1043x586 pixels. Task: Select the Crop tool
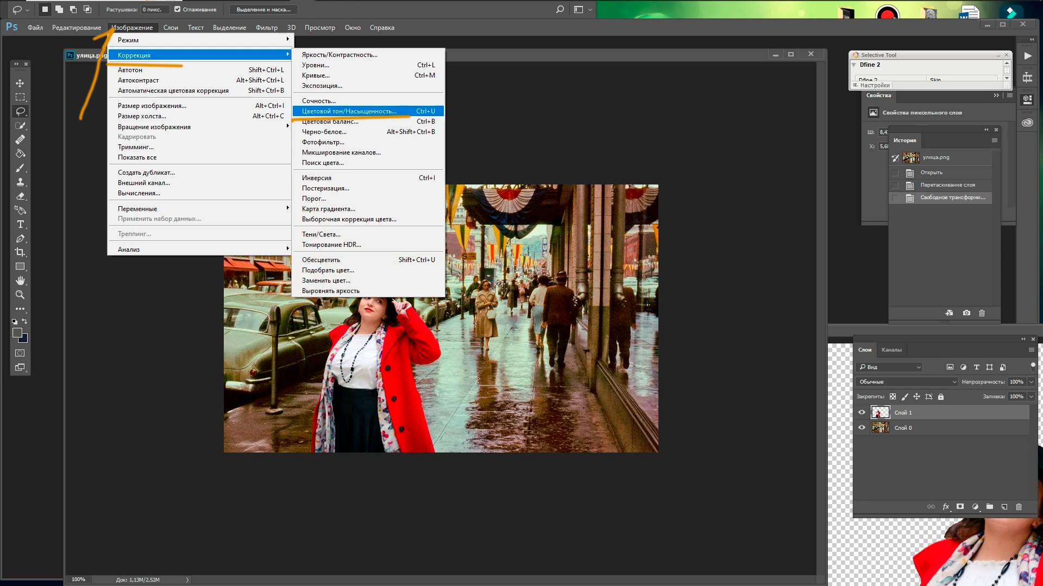[20, 252]
